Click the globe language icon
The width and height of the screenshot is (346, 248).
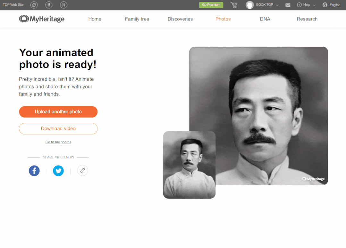pyautogui.click(x=325, y=5)
